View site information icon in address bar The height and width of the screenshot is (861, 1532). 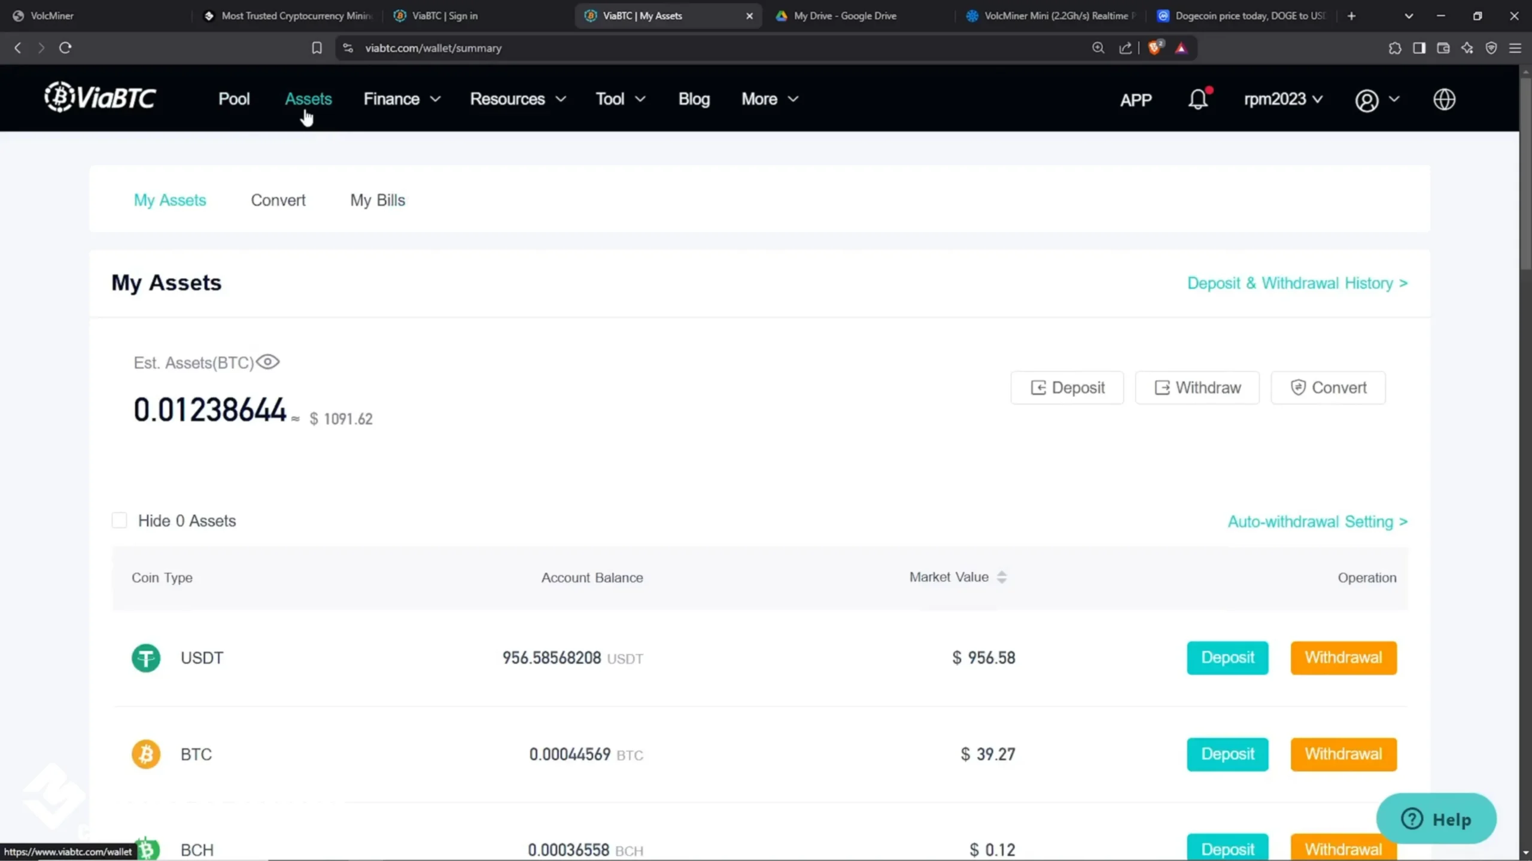pos(348,48)
